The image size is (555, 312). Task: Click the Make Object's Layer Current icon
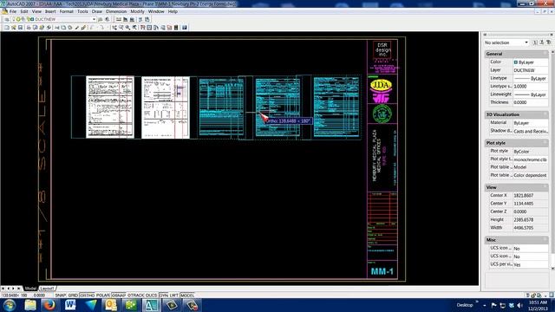pyautogui.click(x=101, y=19)
